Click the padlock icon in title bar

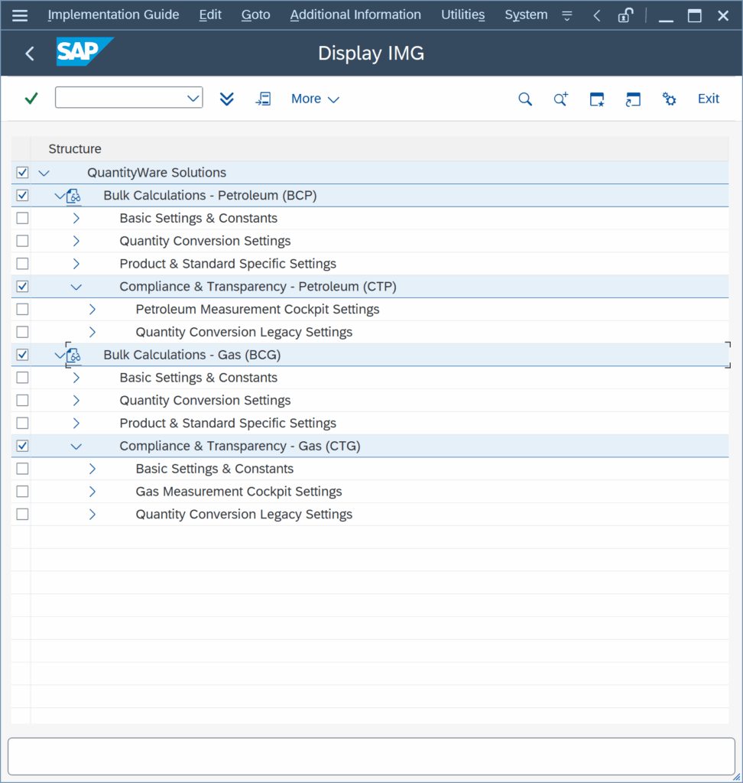coord(625,15)
